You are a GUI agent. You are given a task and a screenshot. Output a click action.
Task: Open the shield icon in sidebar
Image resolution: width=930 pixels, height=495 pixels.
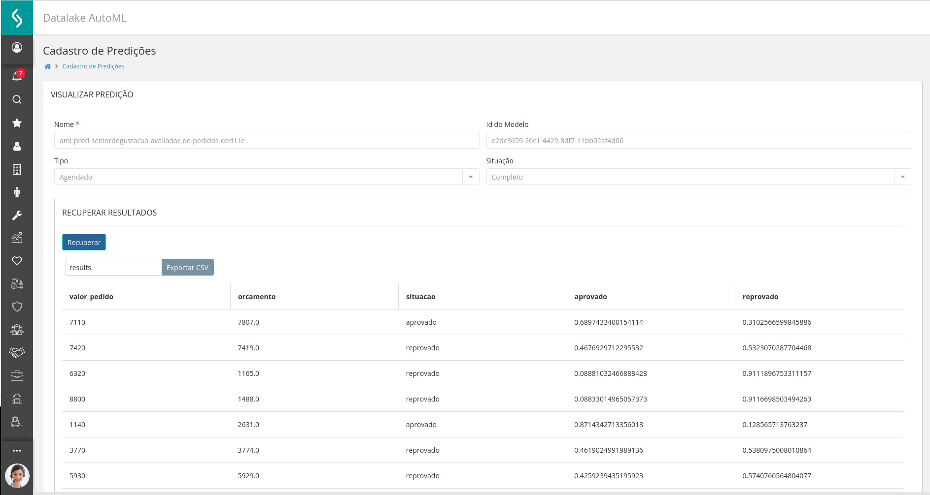click(17, 307)
